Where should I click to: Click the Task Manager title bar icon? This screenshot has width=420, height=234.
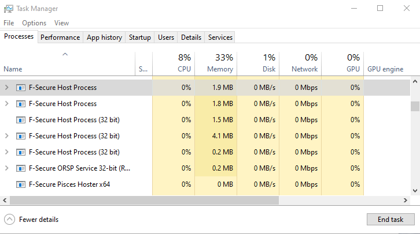tap(9, 9)
